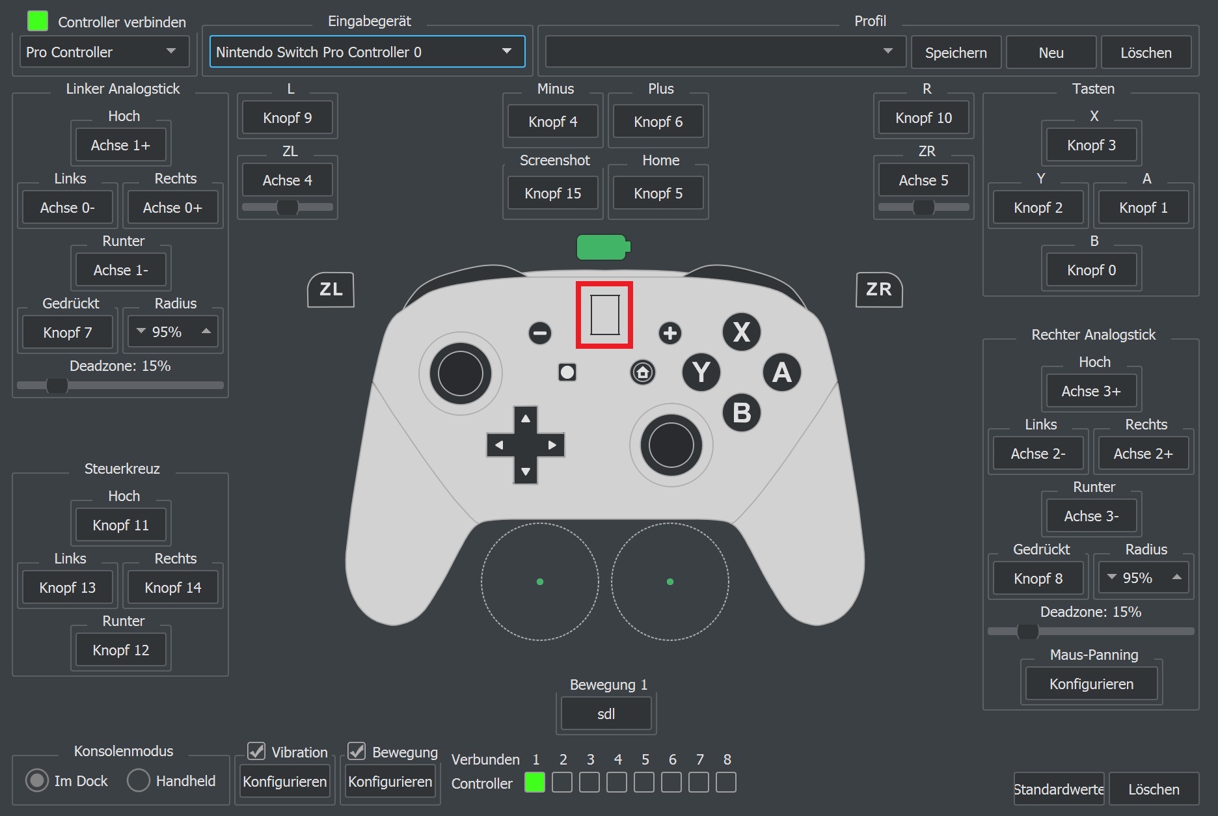Screen dimensions: 1218x816
Task: Uncheck the Bewegung motion checkbox
Action: tap(357, 752)
